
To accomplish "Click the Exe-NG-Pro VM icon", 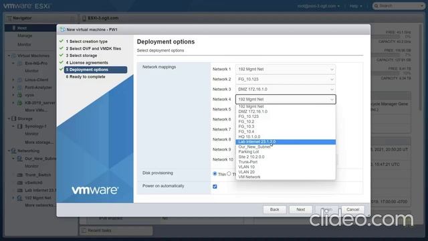I will [x=19, y=64].
